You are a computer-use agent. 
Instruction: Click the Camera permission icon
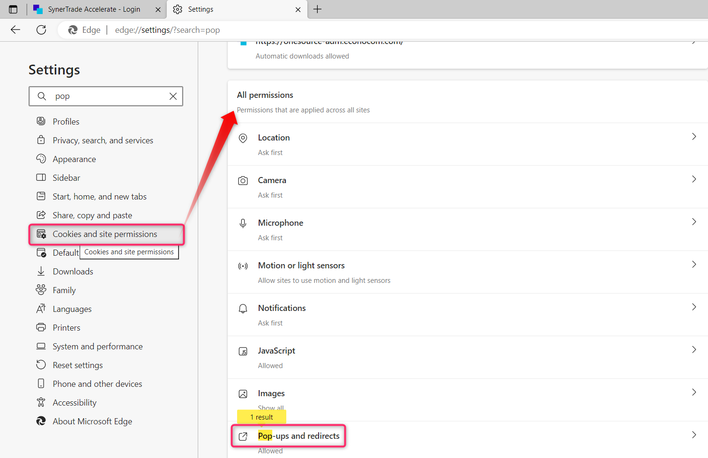click(243, 181)
